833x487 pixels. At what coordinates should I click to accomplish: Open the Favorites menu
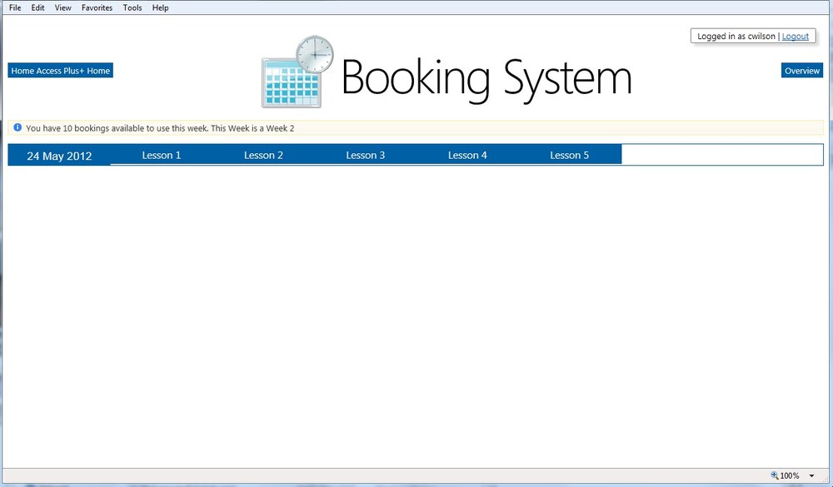point(97,7)
